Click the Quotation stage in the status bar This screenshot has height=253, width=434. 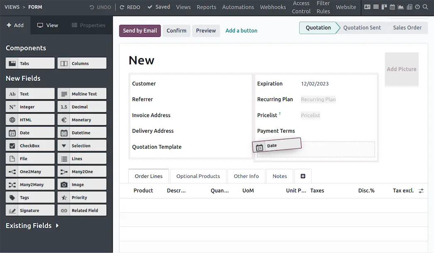pos(318,27)
